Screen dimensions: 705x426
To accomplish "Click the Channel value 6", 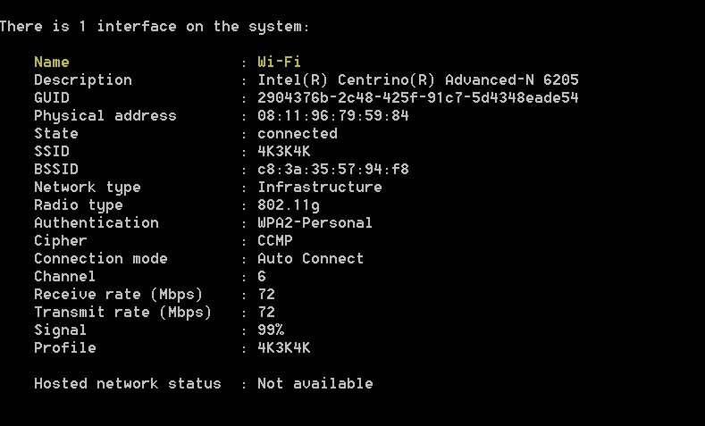I will point(262,277).
